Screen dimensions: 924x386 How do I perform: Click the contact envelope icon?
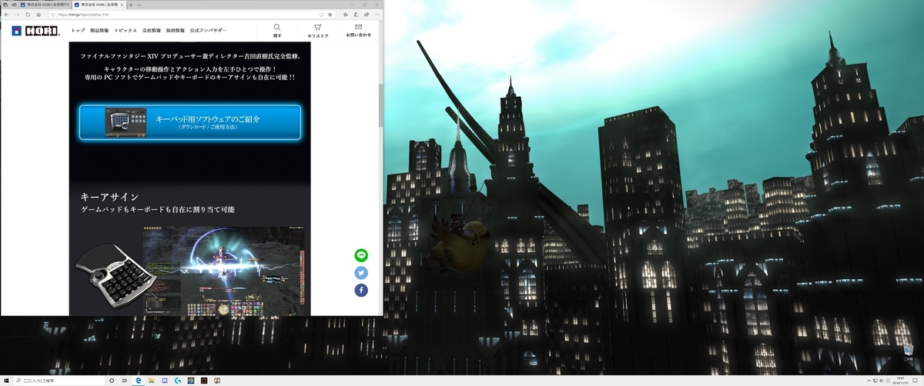click(x=358, y=28)
